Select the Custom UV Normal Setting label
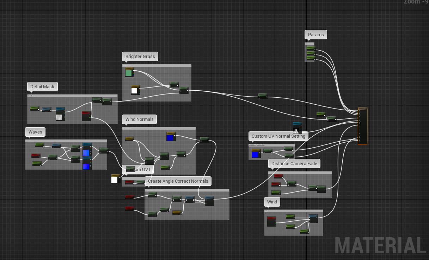The width and height of the screenshot is (429, 260). point(278,136)
